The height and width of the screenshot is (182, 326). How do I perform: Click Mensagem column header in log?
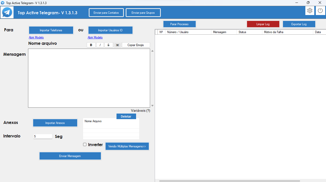(x=224, y=32)
